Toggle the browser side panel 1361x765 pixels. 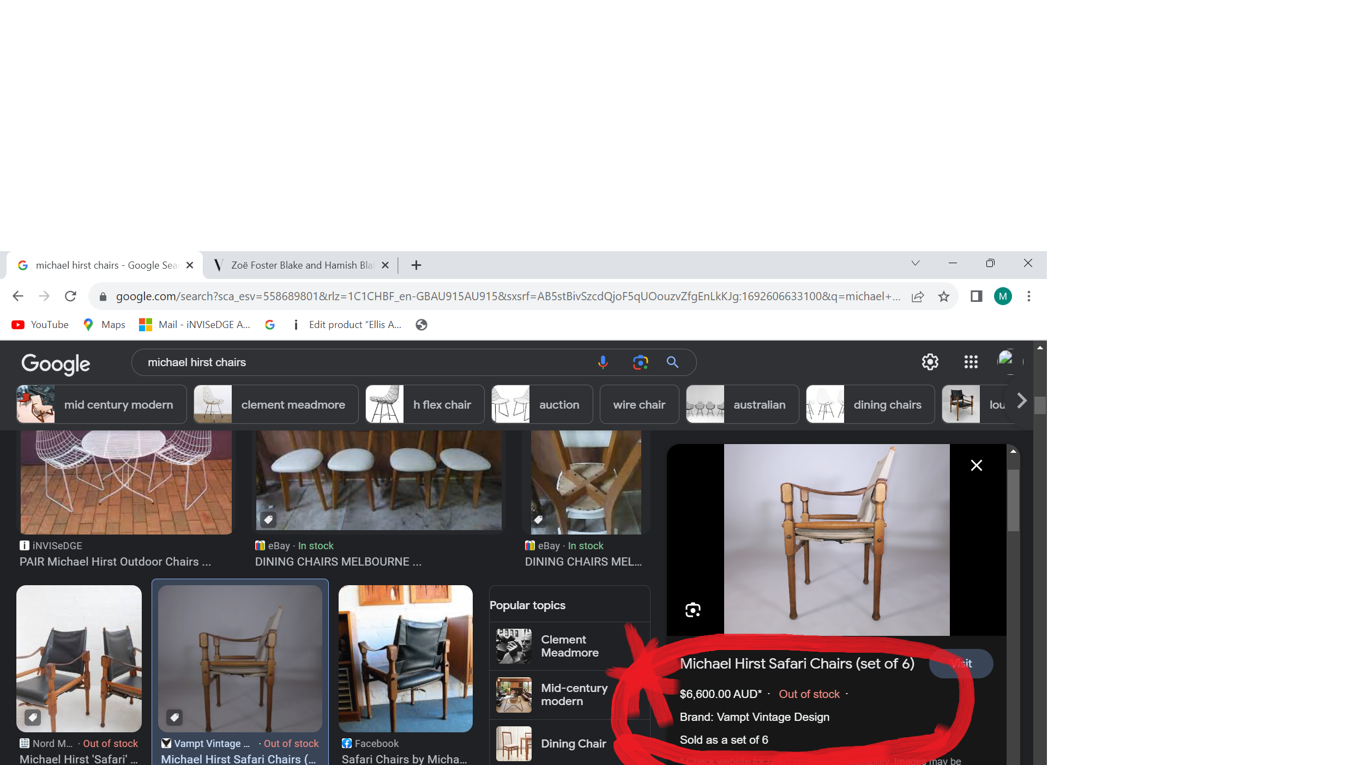point(976,296)
